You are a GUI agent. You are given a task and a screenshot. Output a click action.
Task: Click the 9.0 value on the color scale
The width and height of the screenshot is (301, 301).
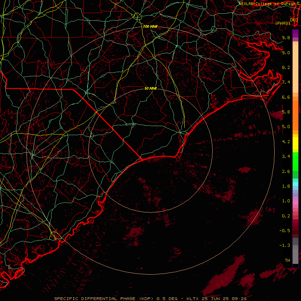286,53
